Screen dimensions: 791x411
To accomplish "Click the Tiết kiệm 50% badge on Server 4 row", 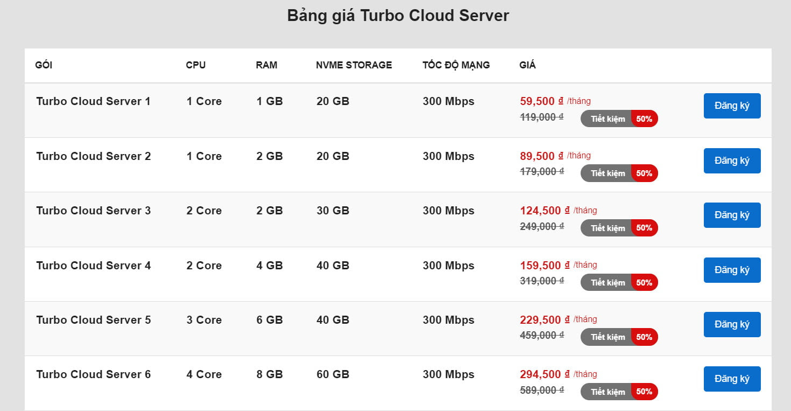I will tap(619, 282).
